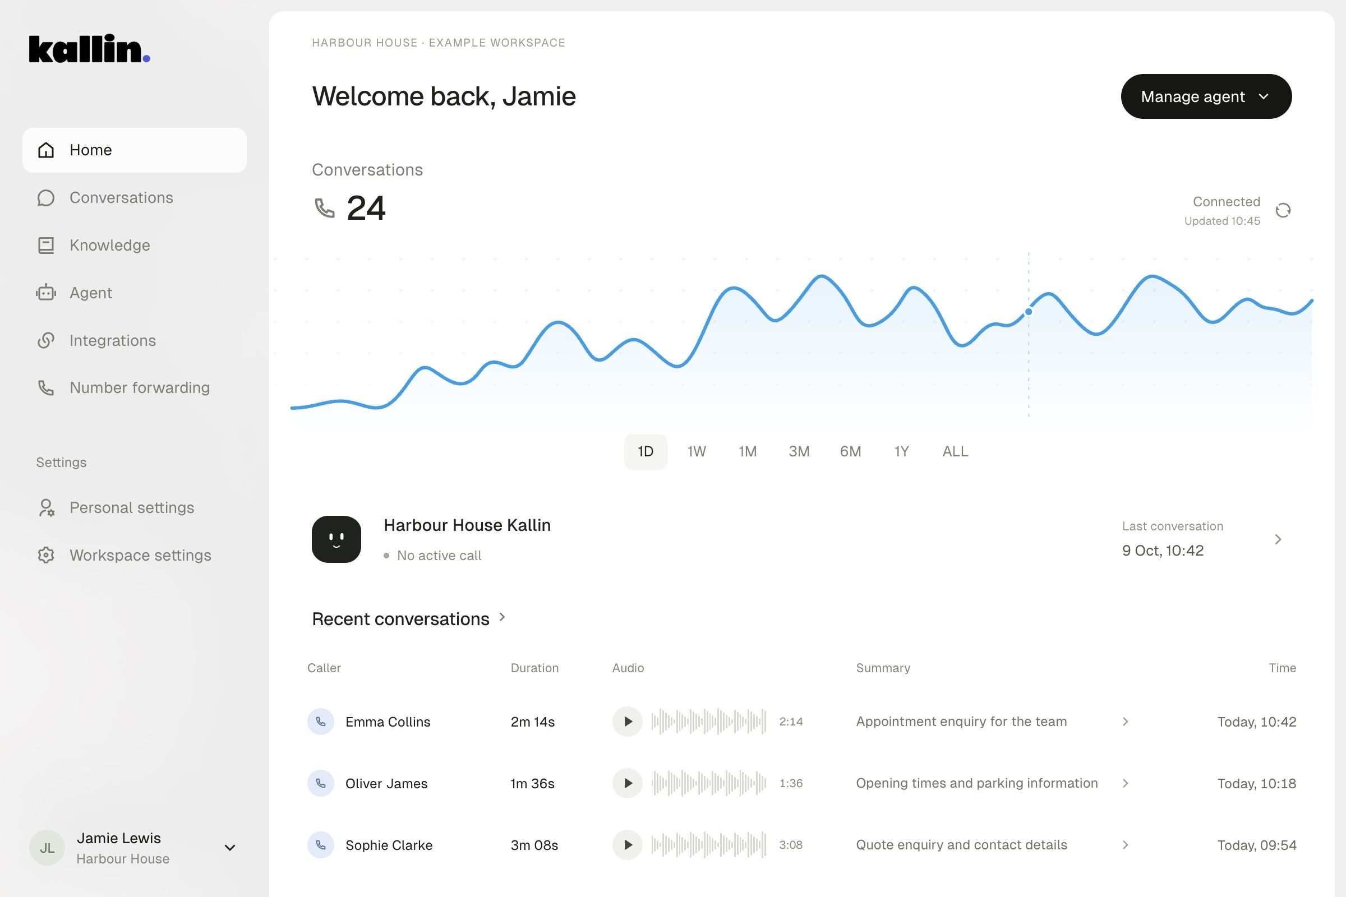Refresh the connection status with sync icon
Viewport: 1346px width, 897px height.
pos(1283,211)
